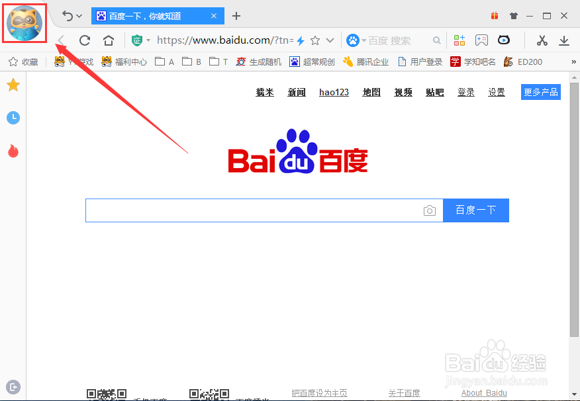Open sidebar hot flame icon

point(13,151)
